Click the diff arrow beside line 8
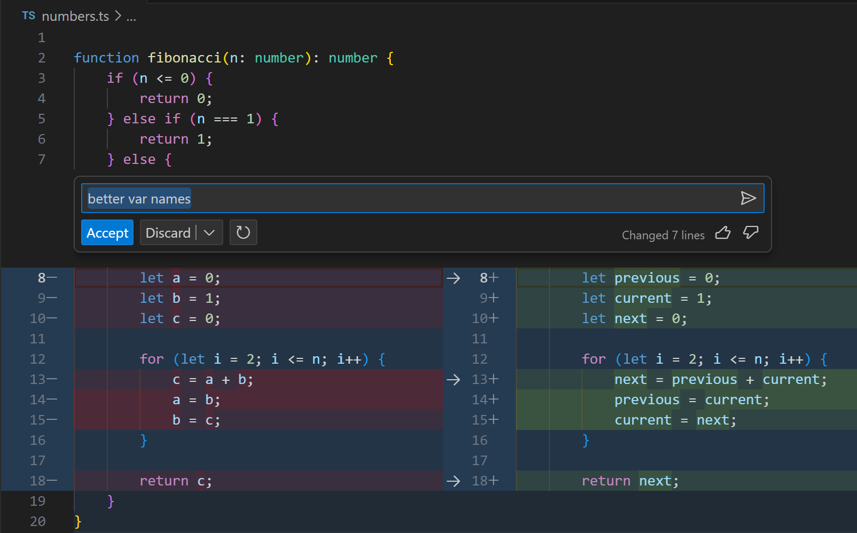This screenshot has height=533, width=857. point(453,277)
